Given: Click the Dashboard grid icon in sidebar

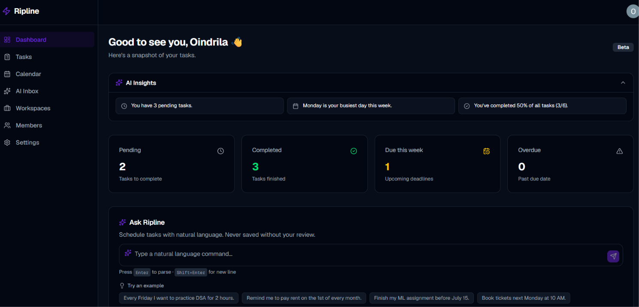Looking at the screenshot, I should [7, 40].
